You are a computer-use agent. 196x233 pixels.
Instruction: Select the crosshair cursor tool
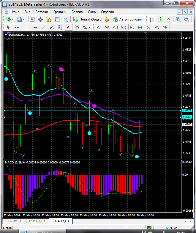coord(17,27)
